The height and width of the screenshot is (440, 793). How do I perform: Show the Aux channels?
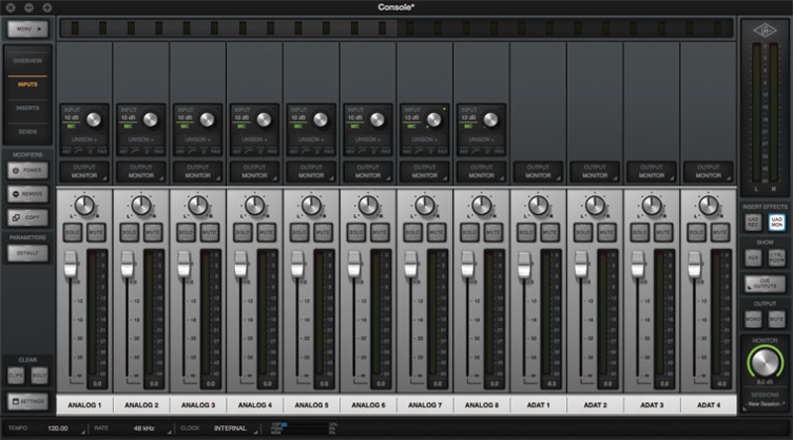753,258
